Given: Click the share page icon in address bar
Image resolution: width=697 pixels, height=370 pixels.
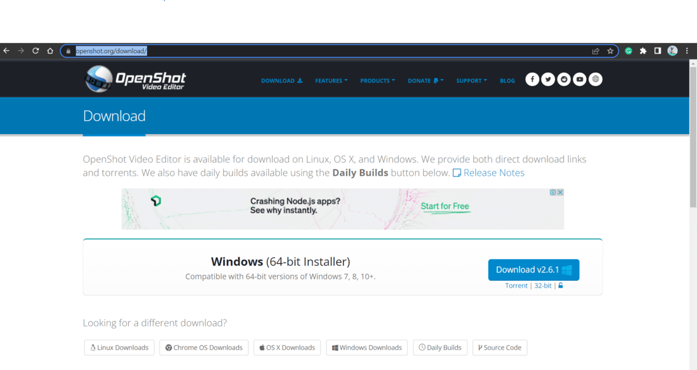Looking at the screenshot, I should tap(596, 51).
